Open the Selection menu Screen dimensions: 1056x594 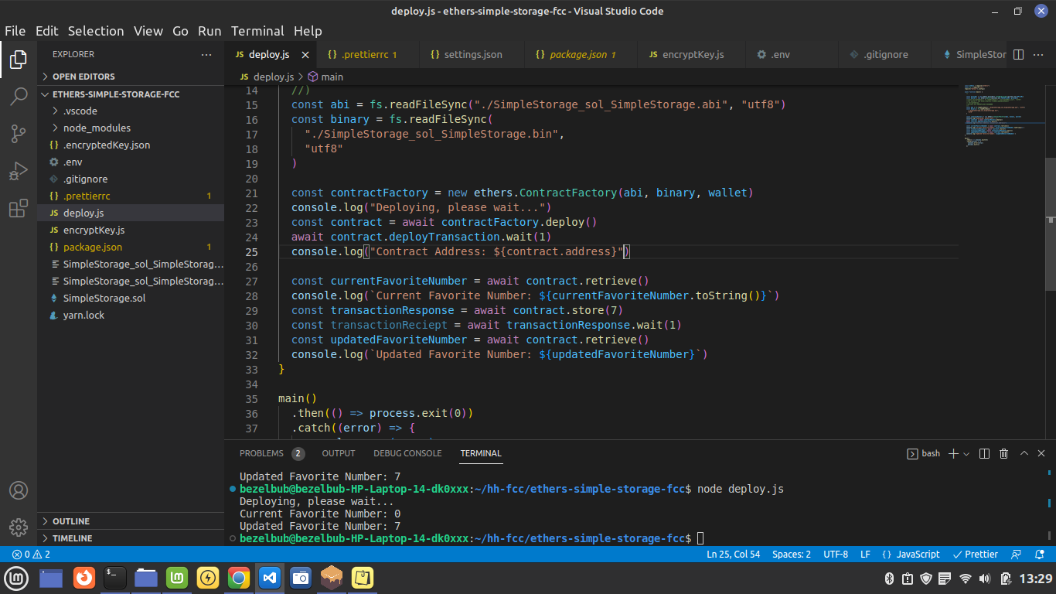pos(96,31)
